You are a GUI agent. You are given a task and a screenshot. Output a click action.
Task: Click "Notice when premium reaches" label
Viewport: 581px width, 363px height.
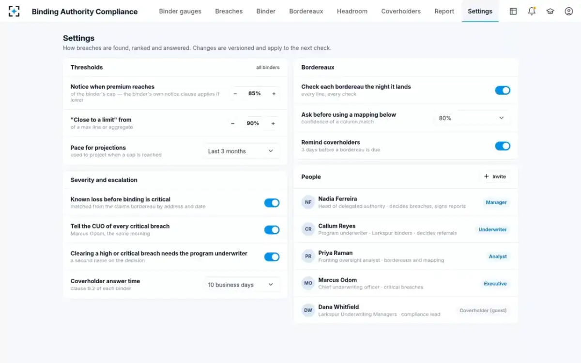point(112,87)
